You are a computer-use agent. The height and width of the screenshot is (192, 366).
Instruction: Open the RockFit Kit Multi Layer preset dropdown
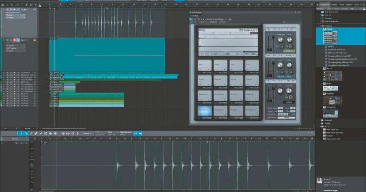[216, 19]
